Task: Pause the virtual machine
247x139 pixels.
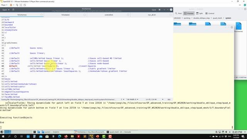Action: click(x=11, y=5)
